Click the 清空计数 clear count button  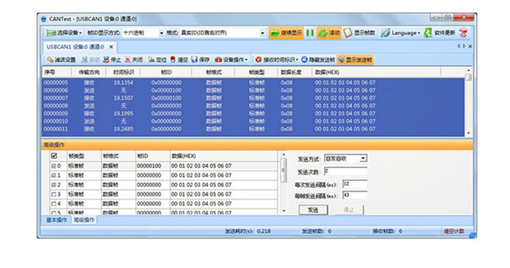click(x=454, y=230)
